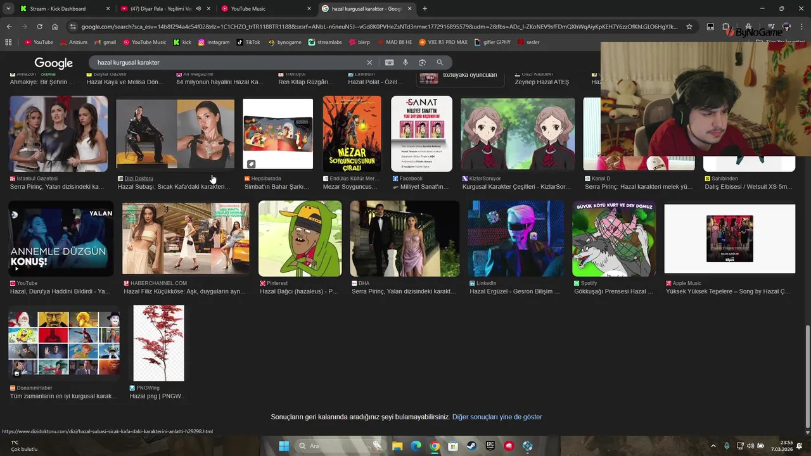Open Dizi Doktoru Hazal Subaşı result
The width and height of the screenshot is (811, 456).
[175, 134]
